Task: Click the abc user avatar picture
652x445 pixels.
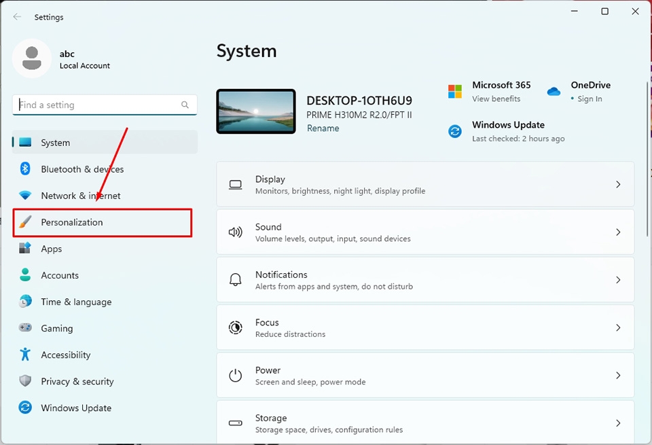Action: [32, 58]
